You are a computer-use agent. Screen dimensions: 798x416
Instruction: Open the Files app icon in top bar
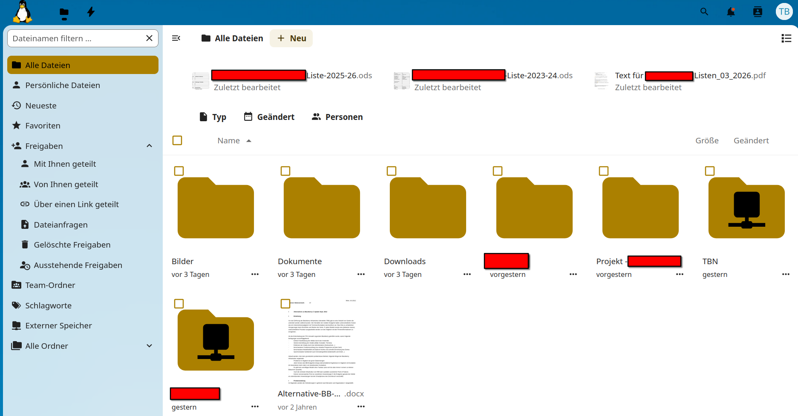[64, 12]
